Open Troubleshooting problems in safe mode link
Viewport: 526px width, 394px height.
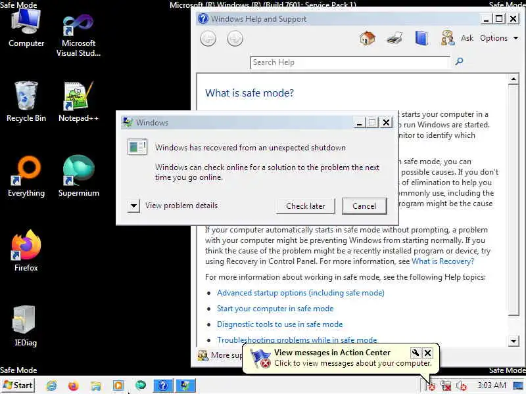click(x=297, y=339)
